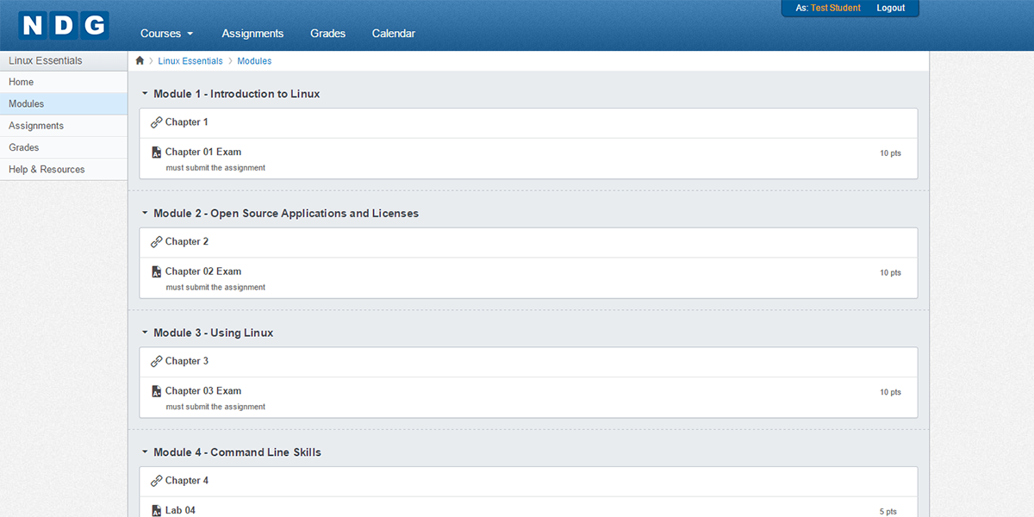Click requirement text under Chapter 02 Exam
The image size is (1034, 517).
click(x=215, y=288)
